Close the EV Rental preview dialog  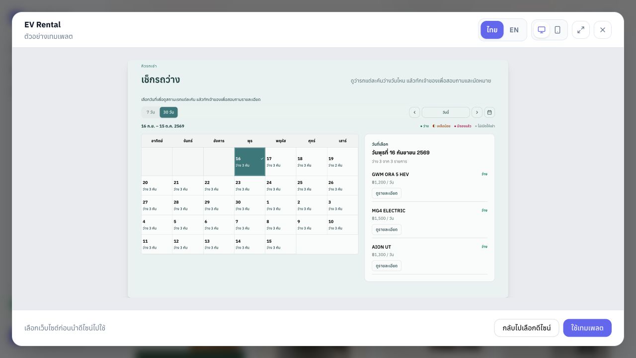coord(603,30)
